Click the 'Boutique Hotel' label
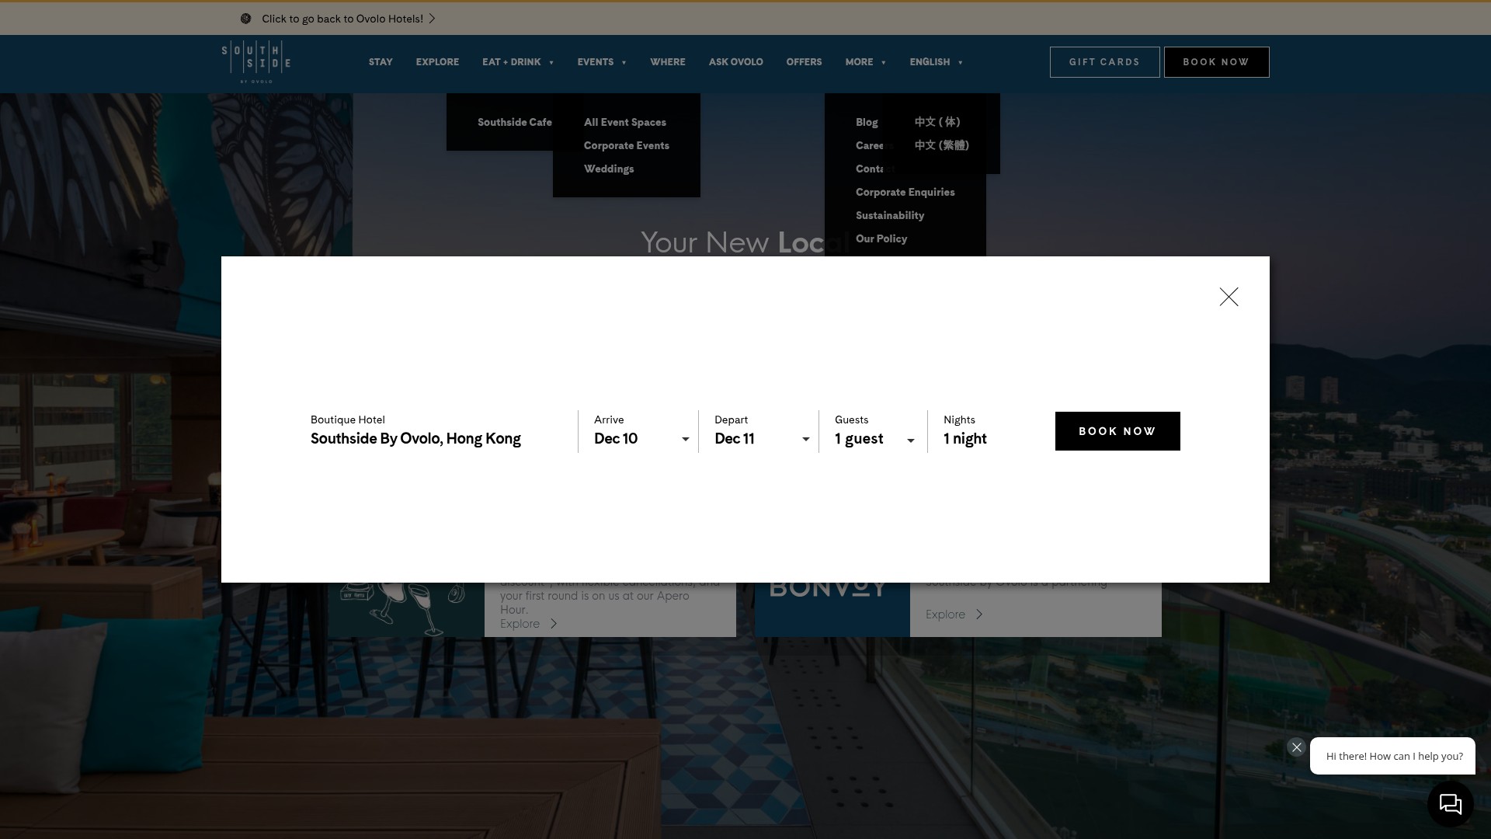 [348, 419]
